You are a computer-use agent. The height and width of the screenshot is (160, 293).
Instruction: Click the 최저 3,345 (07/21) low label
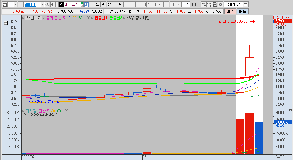click(x=38, y=102)
